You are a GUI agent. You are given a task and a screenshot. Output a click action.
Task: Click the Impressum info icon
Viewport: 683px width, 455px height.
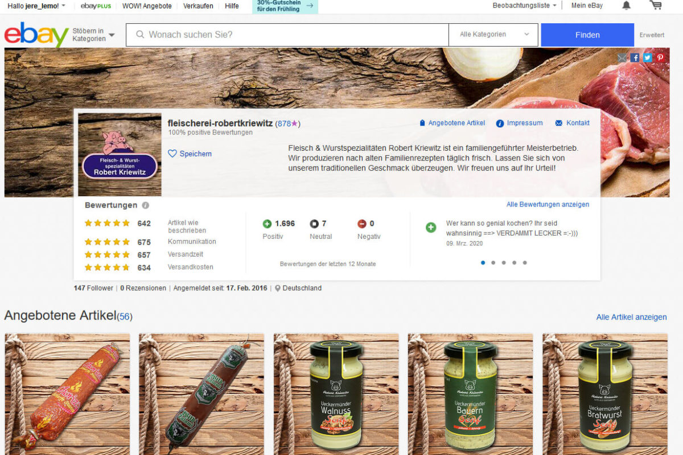point(500,123)
